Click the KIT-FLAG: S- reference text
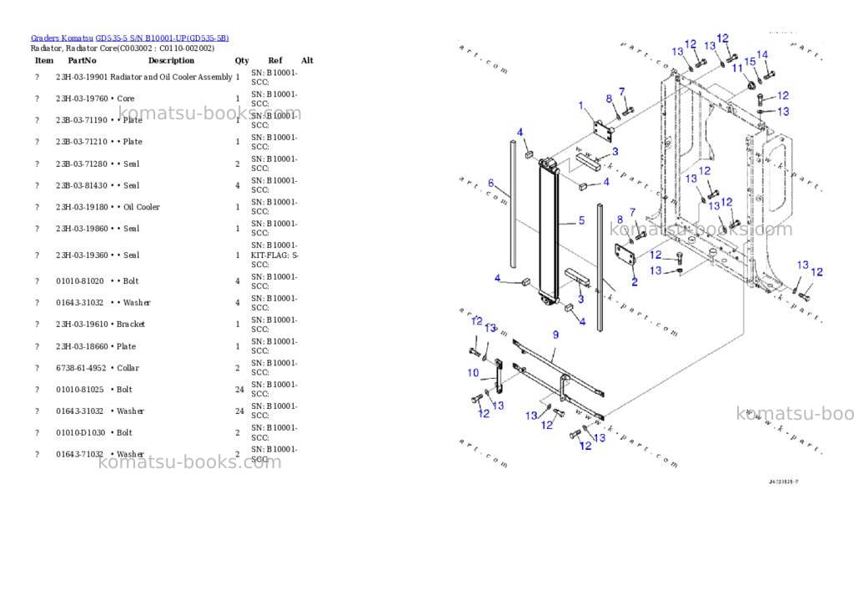Viewport: 854px width, 605px height. coord(274,255)
